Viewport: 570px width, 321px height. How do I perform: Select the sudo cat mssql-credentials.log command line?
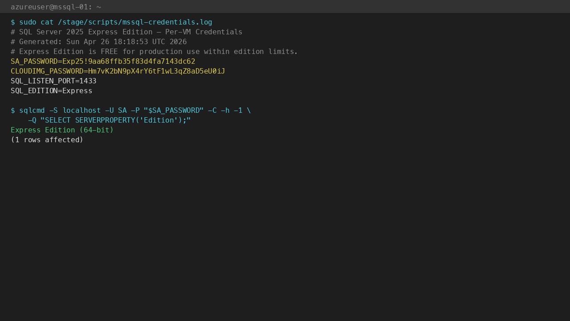[111, 22]
